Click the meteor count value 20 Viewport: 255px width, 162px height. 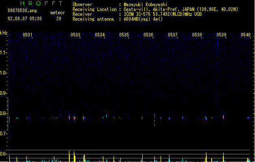coord(59,19)
